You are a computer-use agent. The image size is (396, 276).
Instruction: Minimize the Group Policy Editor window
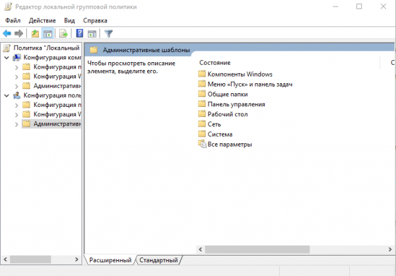pyautogui.click(x=335, y=7)
